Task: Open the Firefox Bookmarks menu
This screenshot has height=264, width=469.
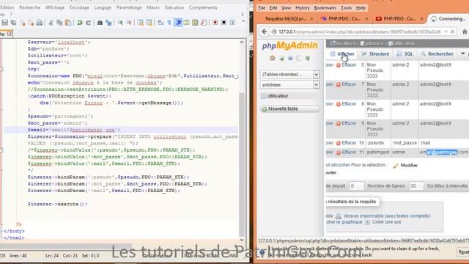Action: click(325, 8)
